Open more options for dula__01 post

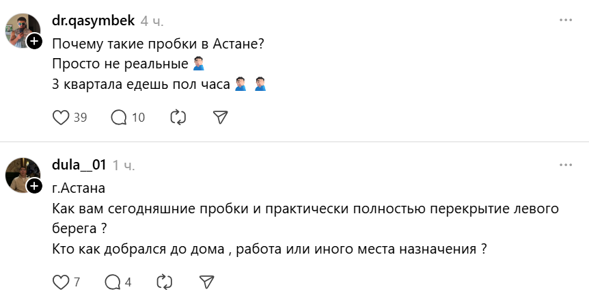(565, 165)
